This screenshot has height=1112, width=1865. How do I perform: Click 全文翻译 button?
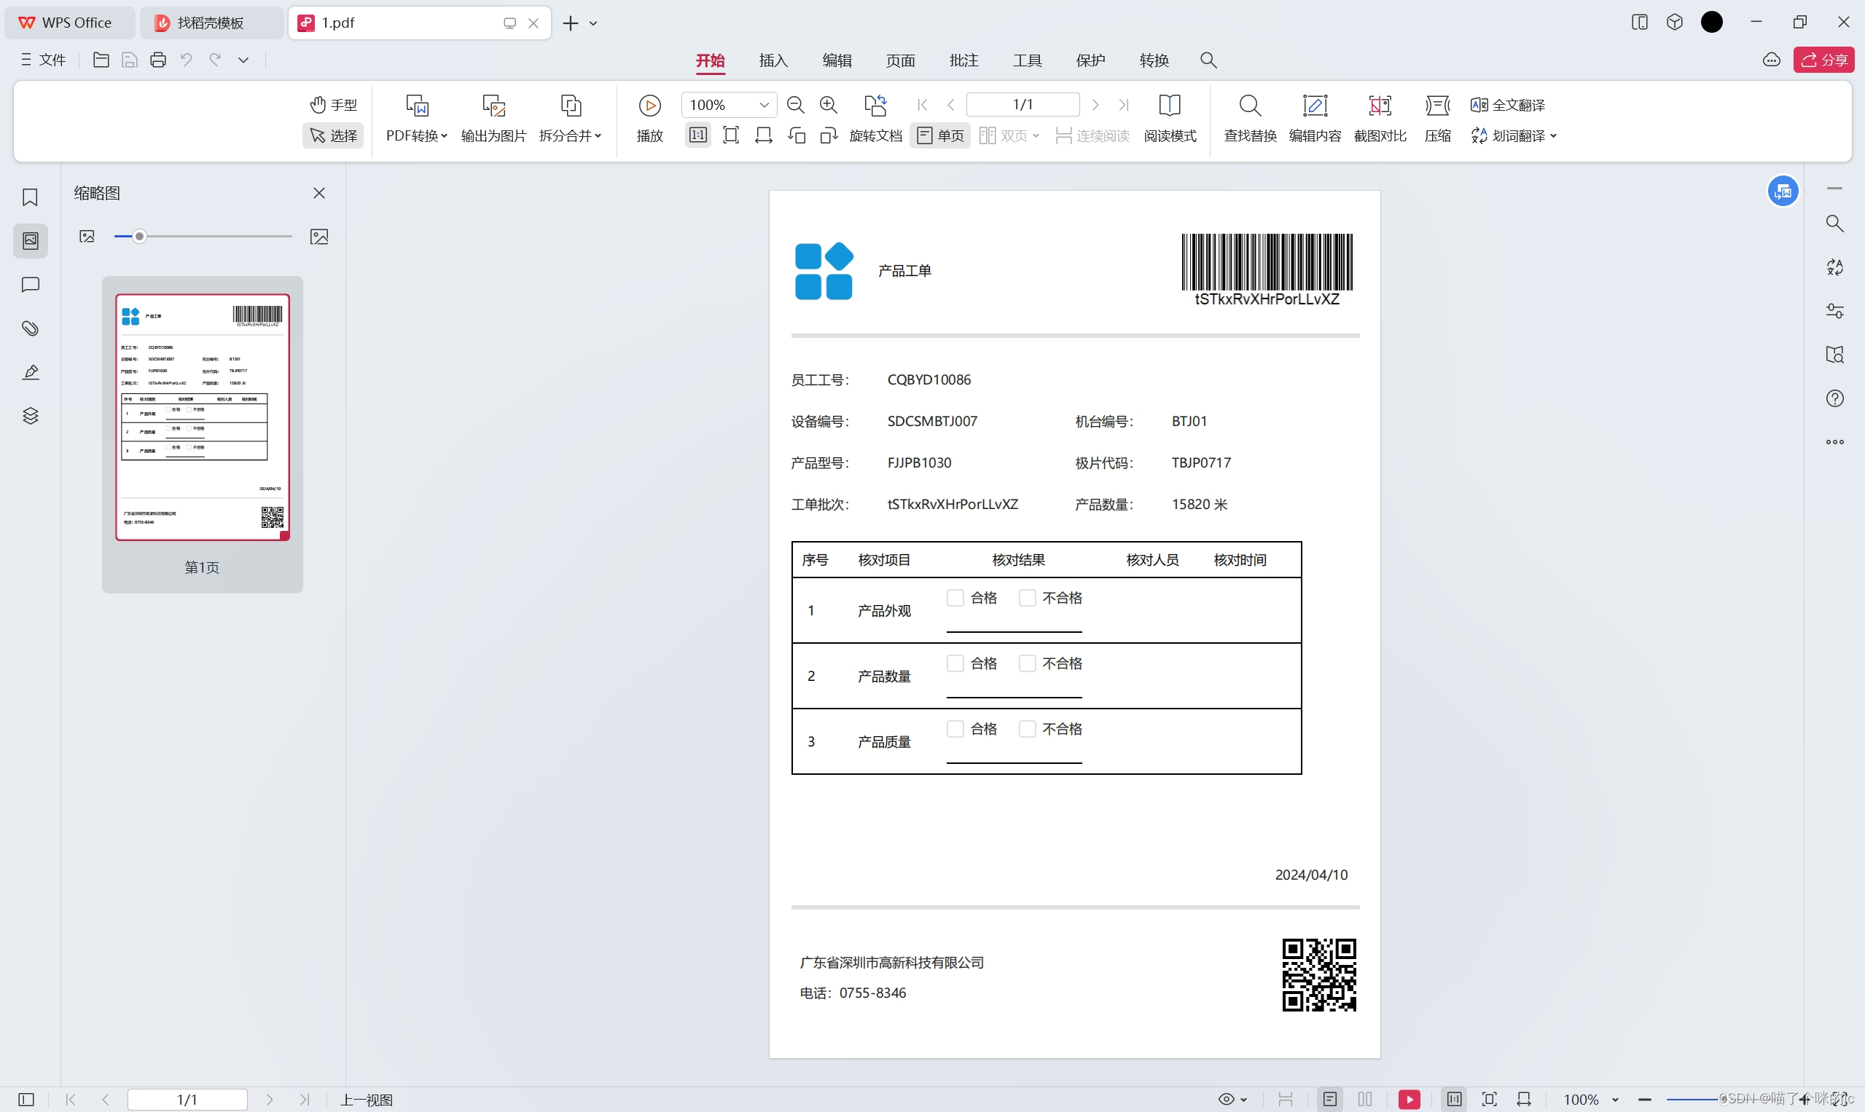(1508, 105)
